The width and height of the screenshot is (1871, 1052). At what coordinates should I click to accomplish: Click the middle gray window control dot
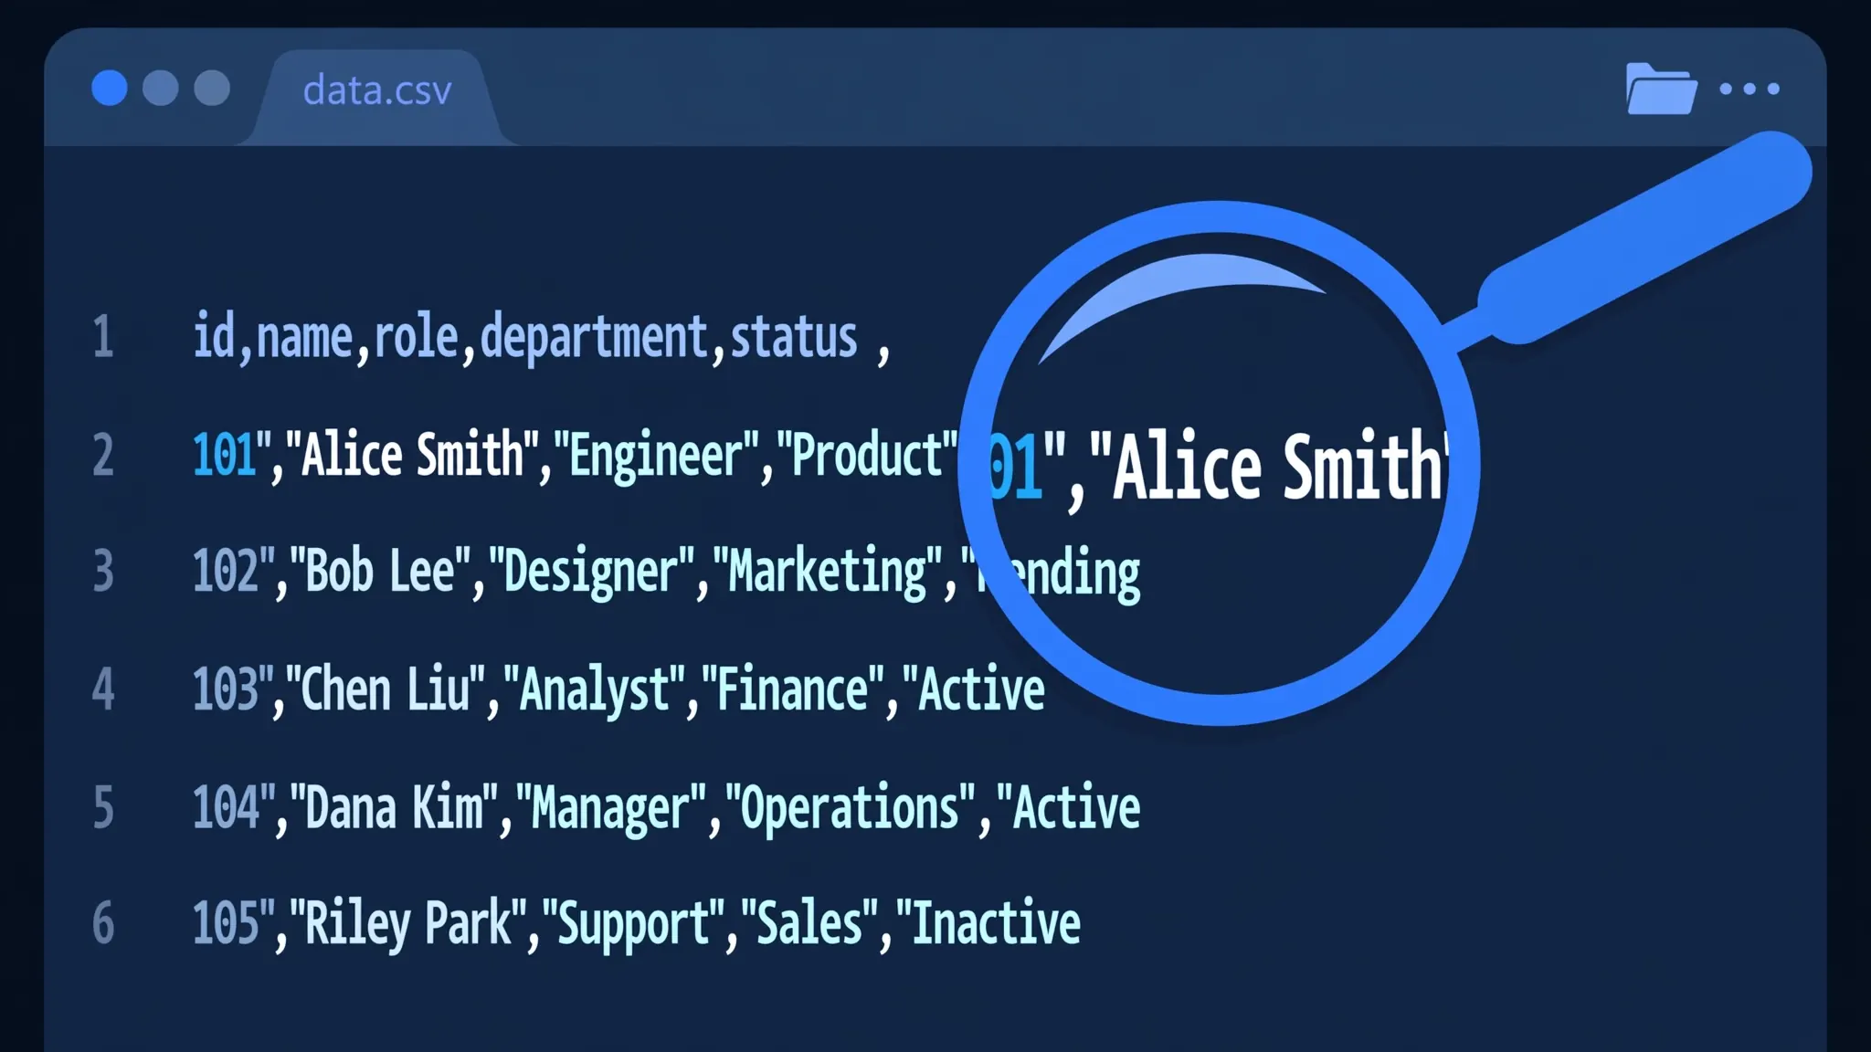coord(161,89)
